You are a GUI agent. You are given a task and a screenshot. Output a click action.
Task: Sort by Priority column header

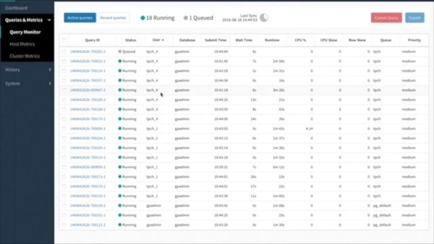pyautogui.click(x=414, y=40)
